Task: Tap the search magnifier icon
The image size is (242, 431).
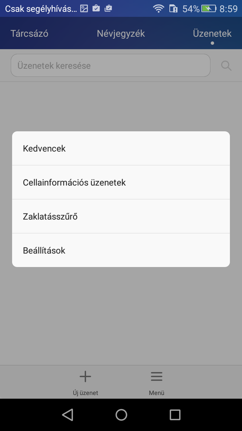Action: click(226, 66)
